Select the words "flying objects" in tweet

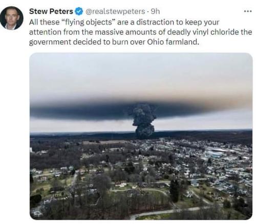pos(90,22)
